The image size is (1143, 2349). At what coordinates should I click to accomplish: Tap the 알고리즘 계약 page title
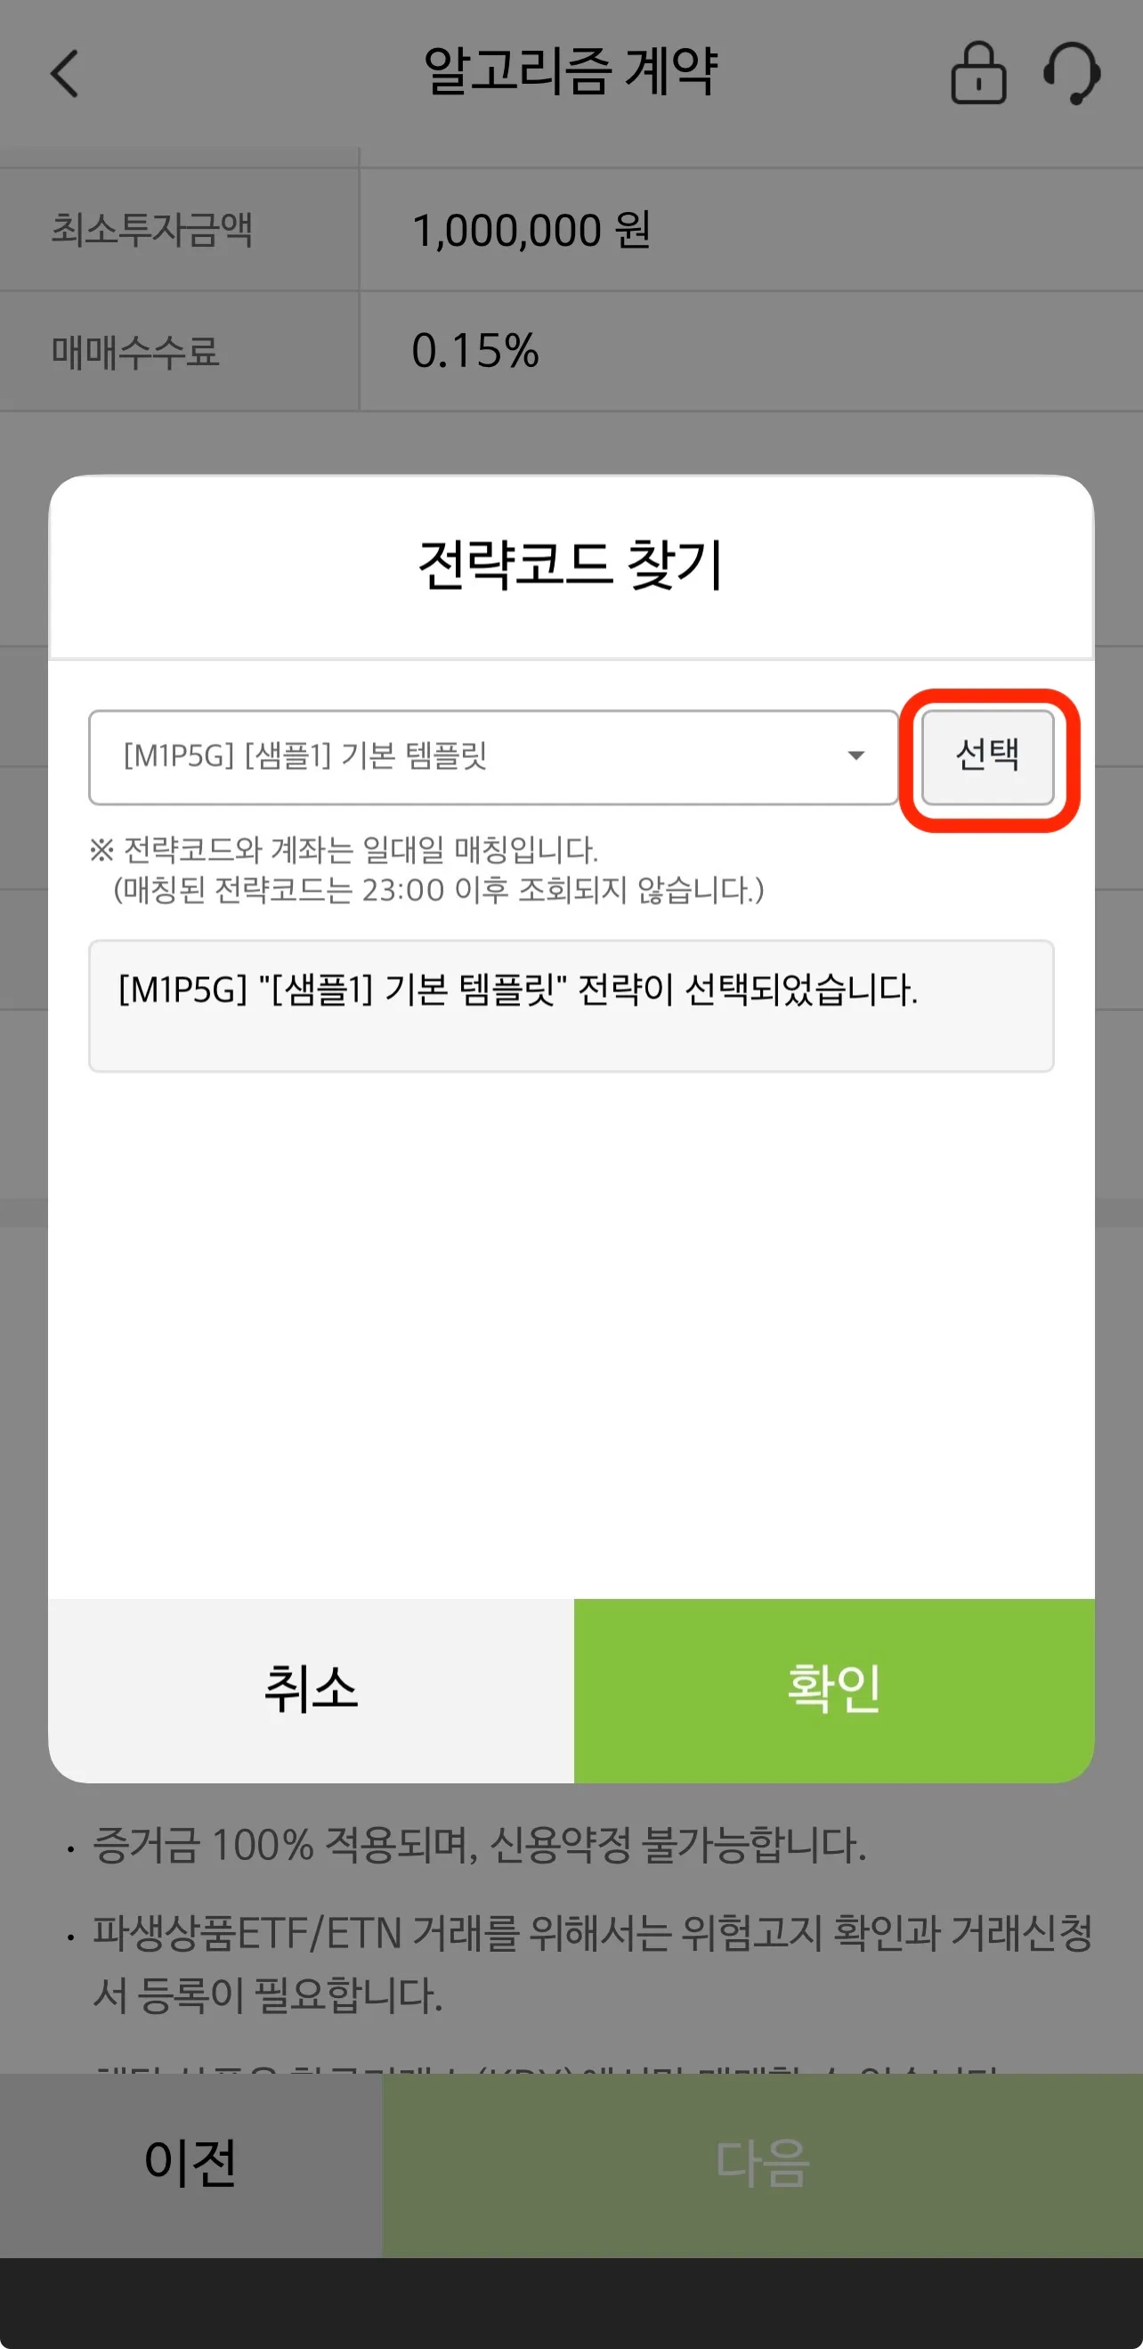(x=571, y=70)
